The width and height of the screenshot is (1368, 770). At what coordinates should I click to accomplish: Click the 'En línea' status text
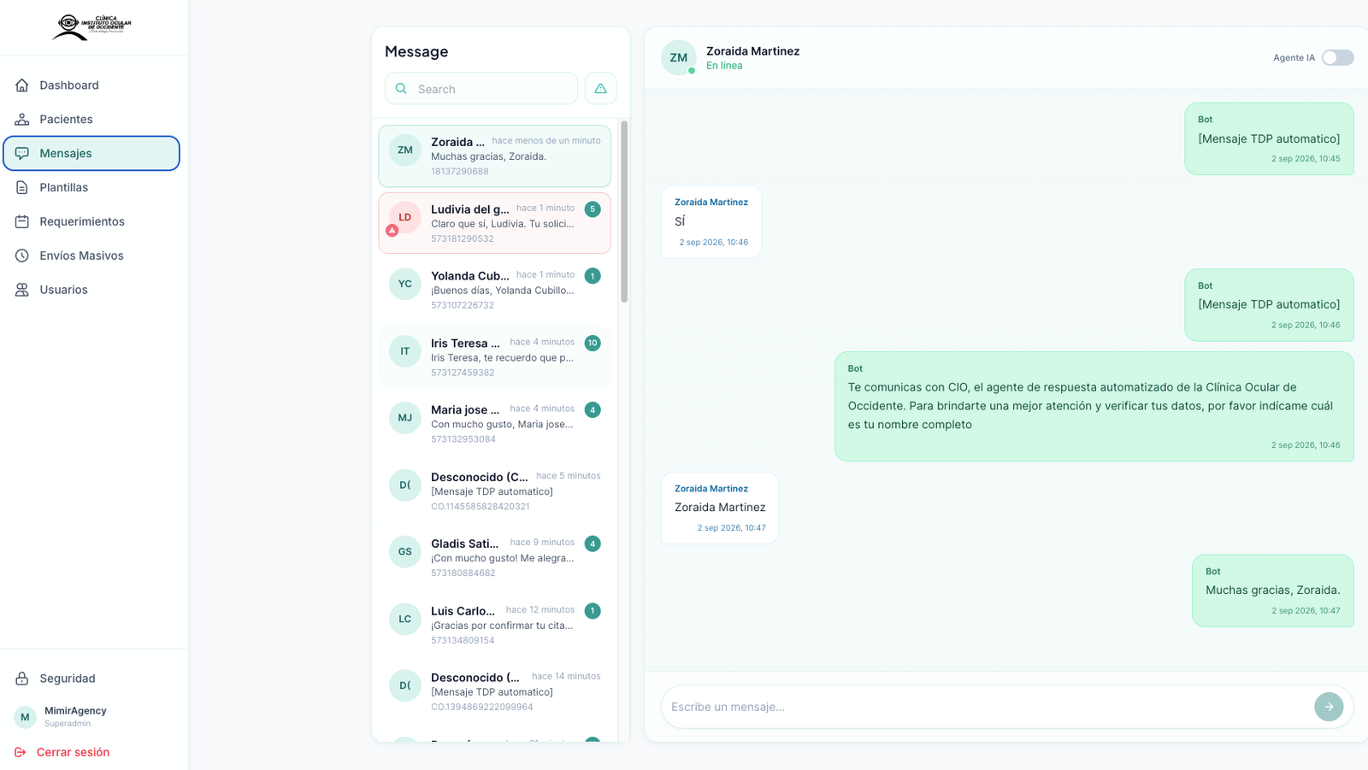(724, 66)
